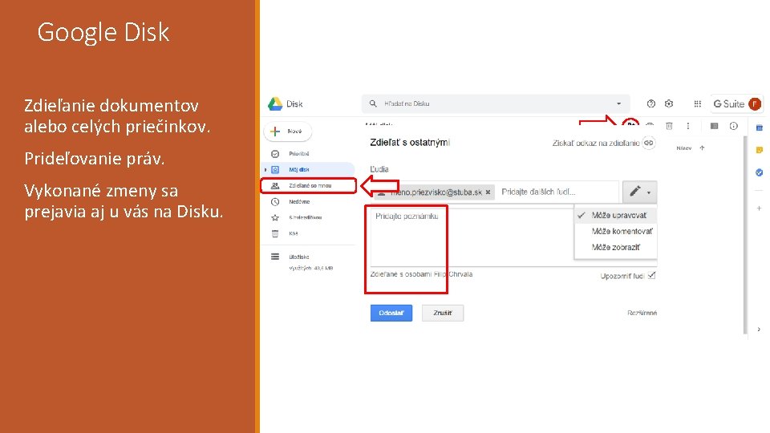Add an add-on with the plus icon
This screenshot has height=433, width=770.
pyautogui.click(x=760, y=208)
